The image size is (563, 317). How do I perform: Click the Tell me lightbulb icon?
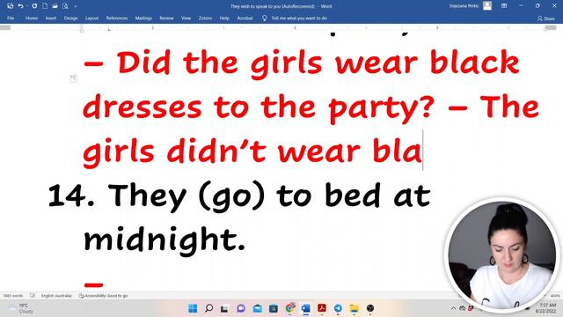coord(264,18)
